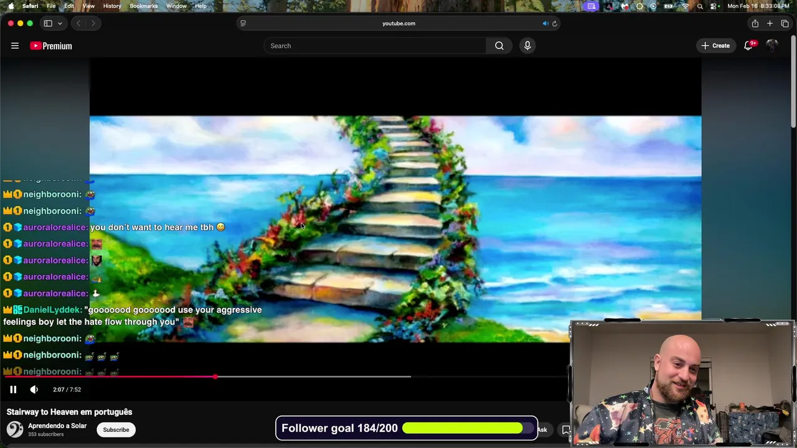Mute tab audio in address bar
The image size is (797, 448).
click(x=545, y=24)
